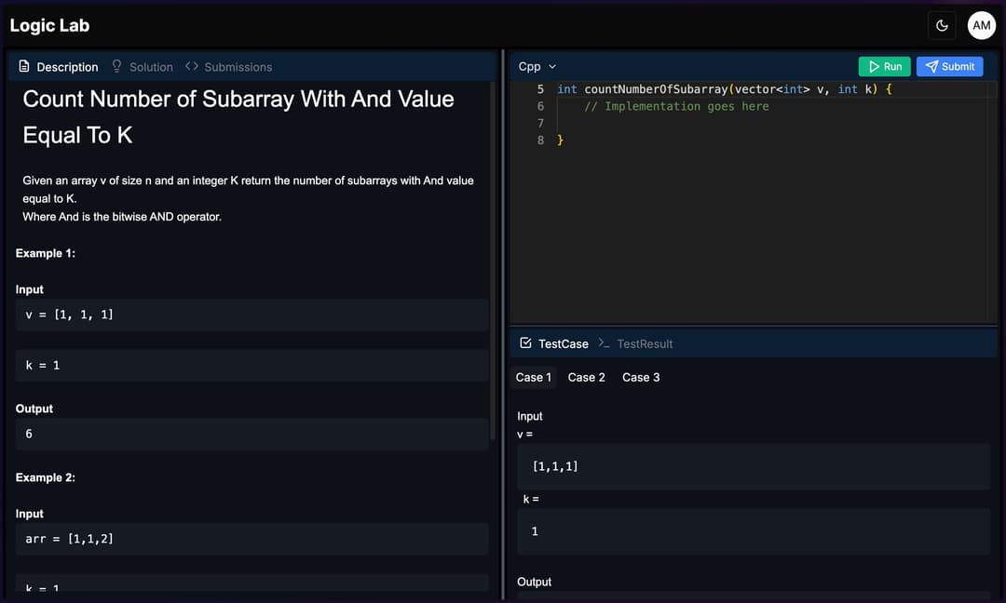Click the paper plane icon on Submit
The width and height of the screenshot is (1006, 603).
coord(931,67)
